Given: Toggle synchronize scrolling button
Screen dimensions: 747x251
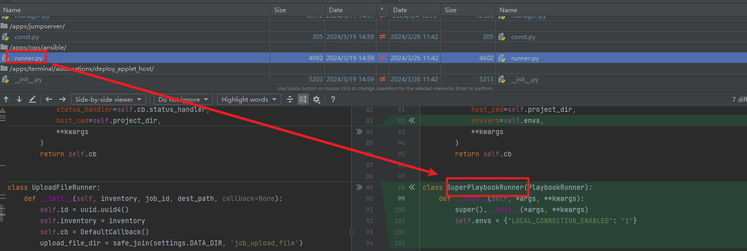Looking at the screenshot, I should [303, 100].
